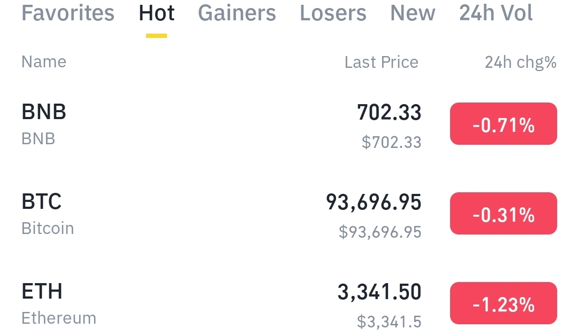The width and height of the screenshot is (578, 336).
Task: Tap the red -0.71% change badge
Action: [x=504, y=123]
